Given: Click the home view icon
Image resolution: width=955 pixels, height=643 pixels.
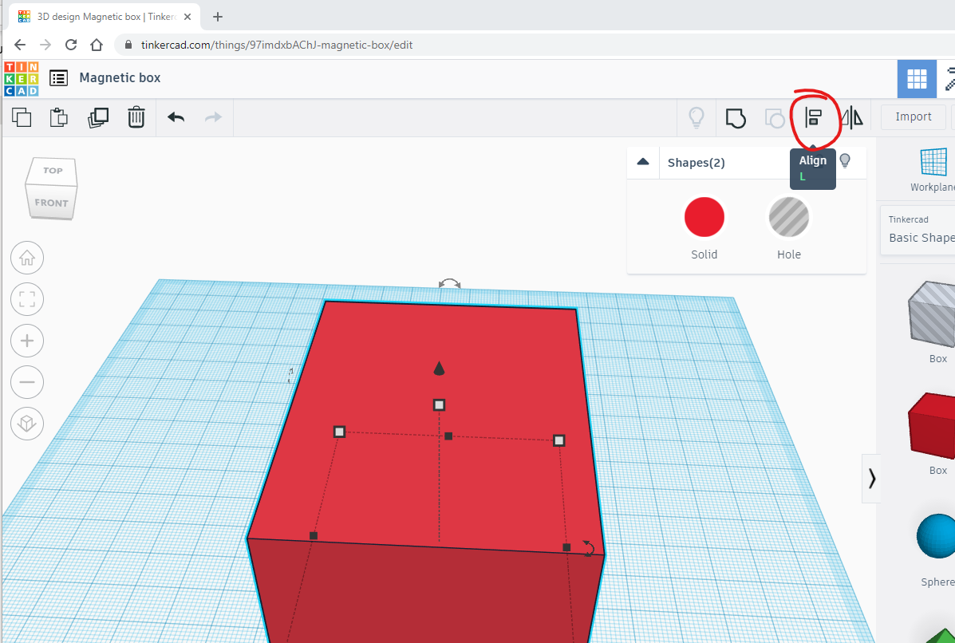Looking at the screenshot, I should click(x=27, y=258).
